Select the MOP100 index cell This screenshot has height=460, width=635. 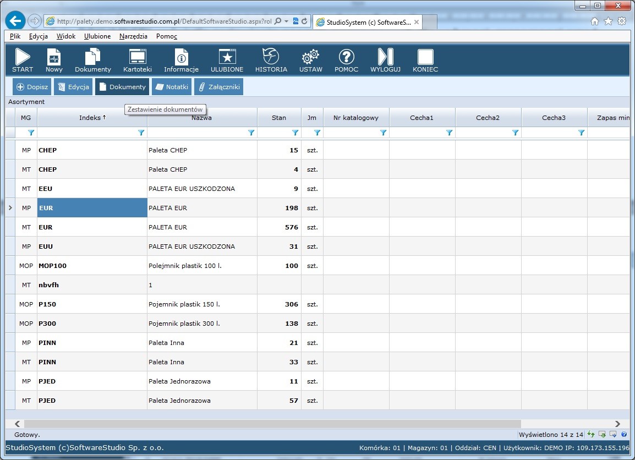pyautogui.click(x=92, y=266)
